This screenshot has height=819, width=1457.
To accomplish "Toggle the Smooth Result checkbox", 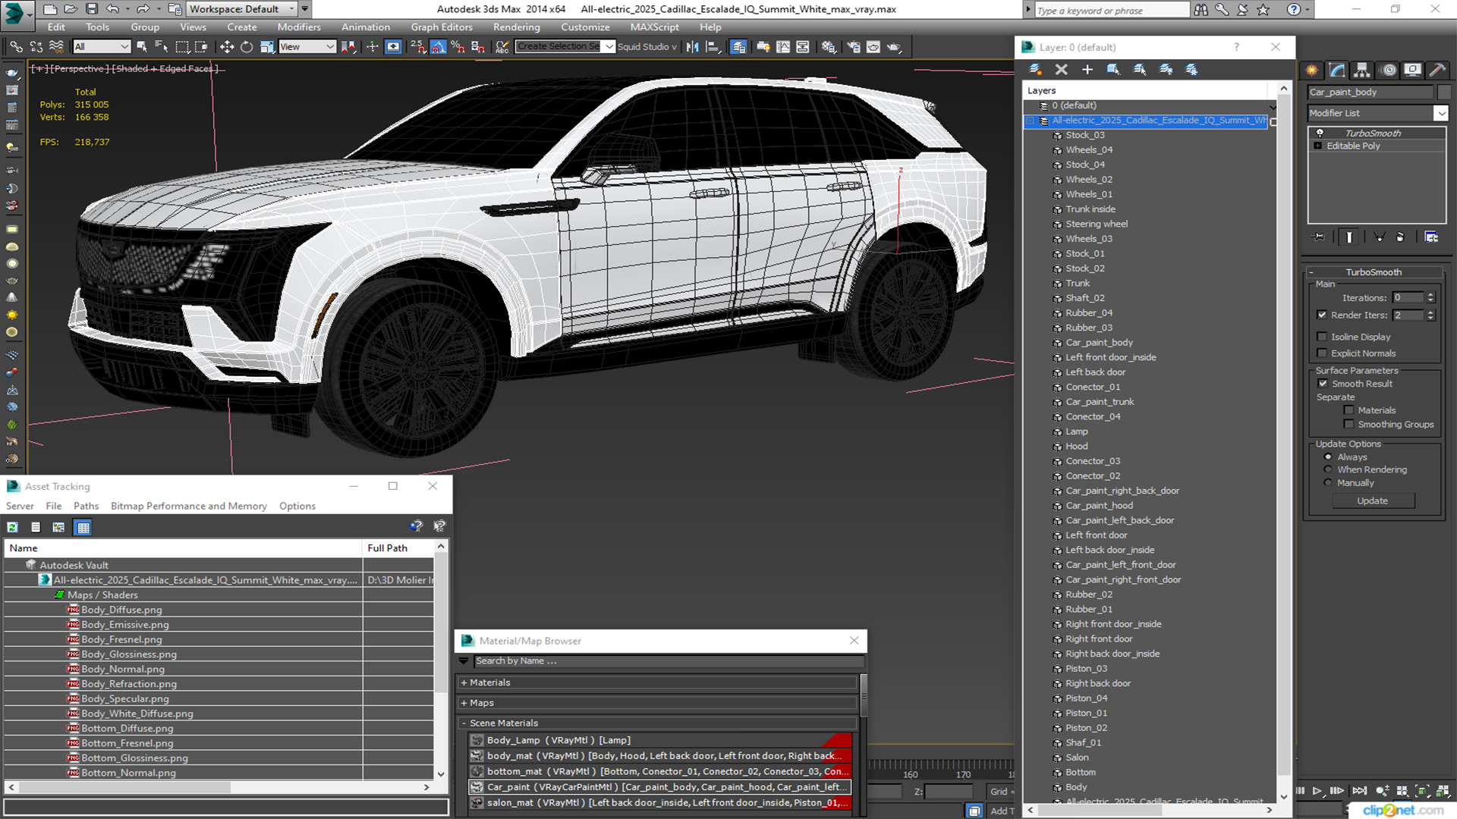I will pyautogui.click(x=1323, y=384).
